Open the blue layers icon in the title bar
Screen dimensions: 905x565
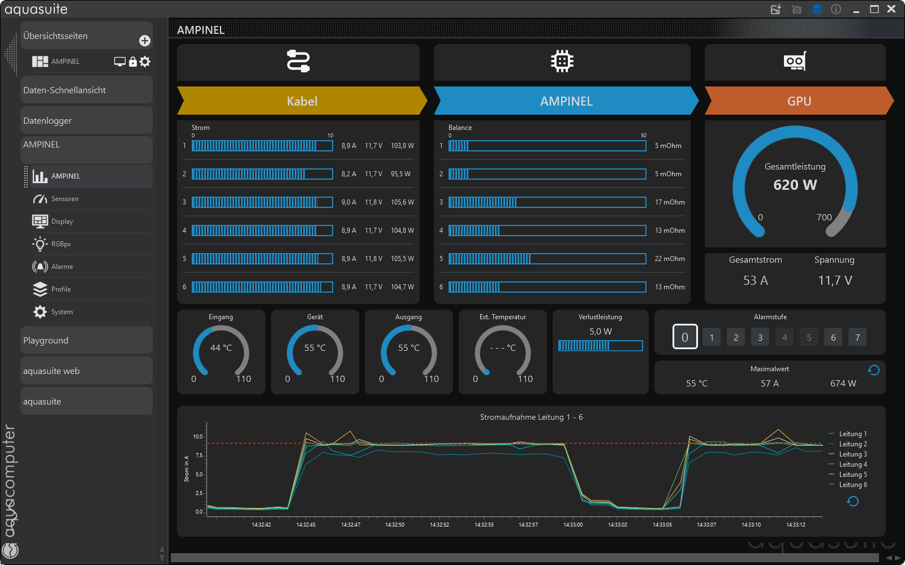pos(816,9)
